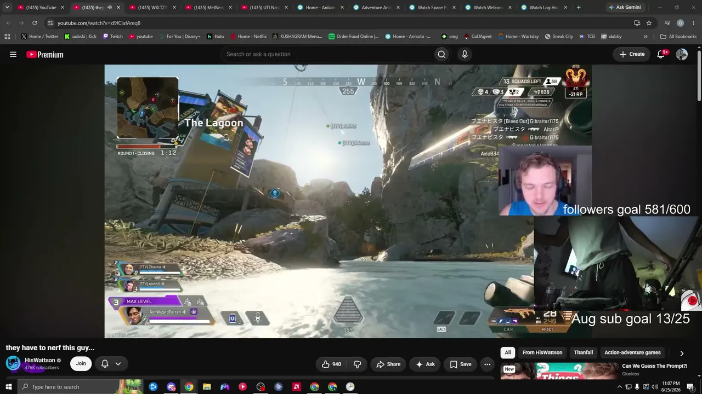The height and width of the screenshot is (394, 702).
Task: Start voice search with microphone icon
Action: click(465, 54)
